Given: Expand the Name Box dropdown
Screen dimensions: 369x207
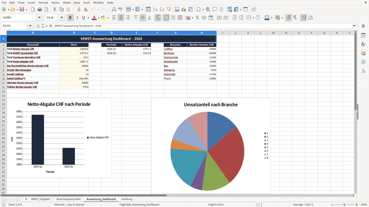Looking at the screenshot, I should pyautogui.click(x=30, y=26).
